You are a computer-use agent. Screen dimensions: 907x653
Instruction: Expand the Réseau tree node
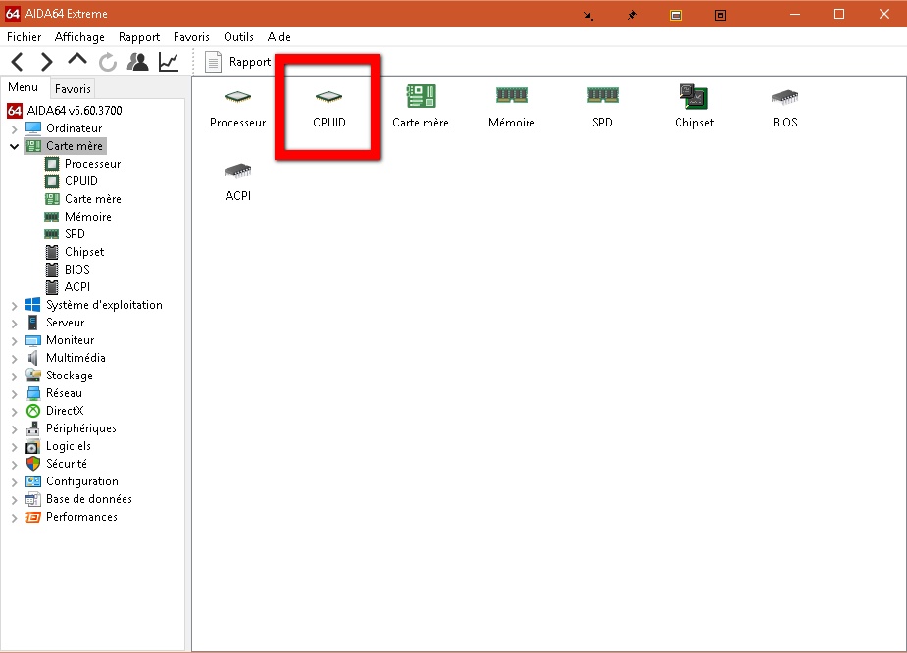(15, 393)
